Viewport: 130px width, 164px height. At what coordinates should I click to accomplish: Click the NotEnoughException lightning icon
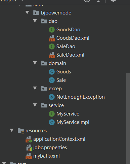[52, 97]
